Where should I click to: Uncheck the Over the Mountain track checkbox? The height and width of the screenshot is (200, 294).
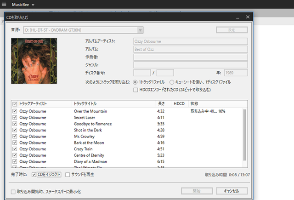click(15, 111)
